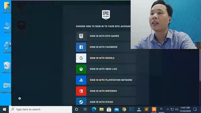
Task: Open Microsoft Store from taskbar
Action: pyautogui.click(x=109, y=110)
